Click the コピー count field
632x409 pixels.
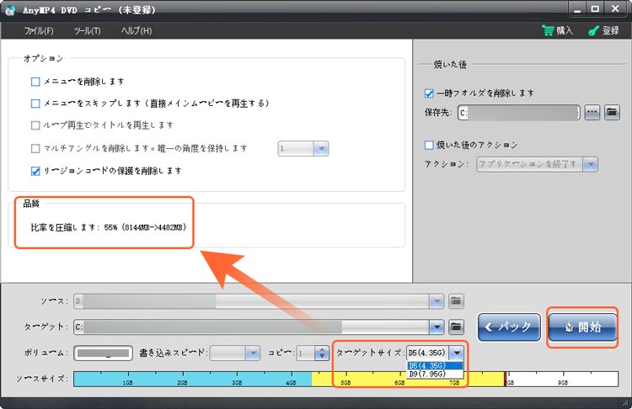coord(306,353)
